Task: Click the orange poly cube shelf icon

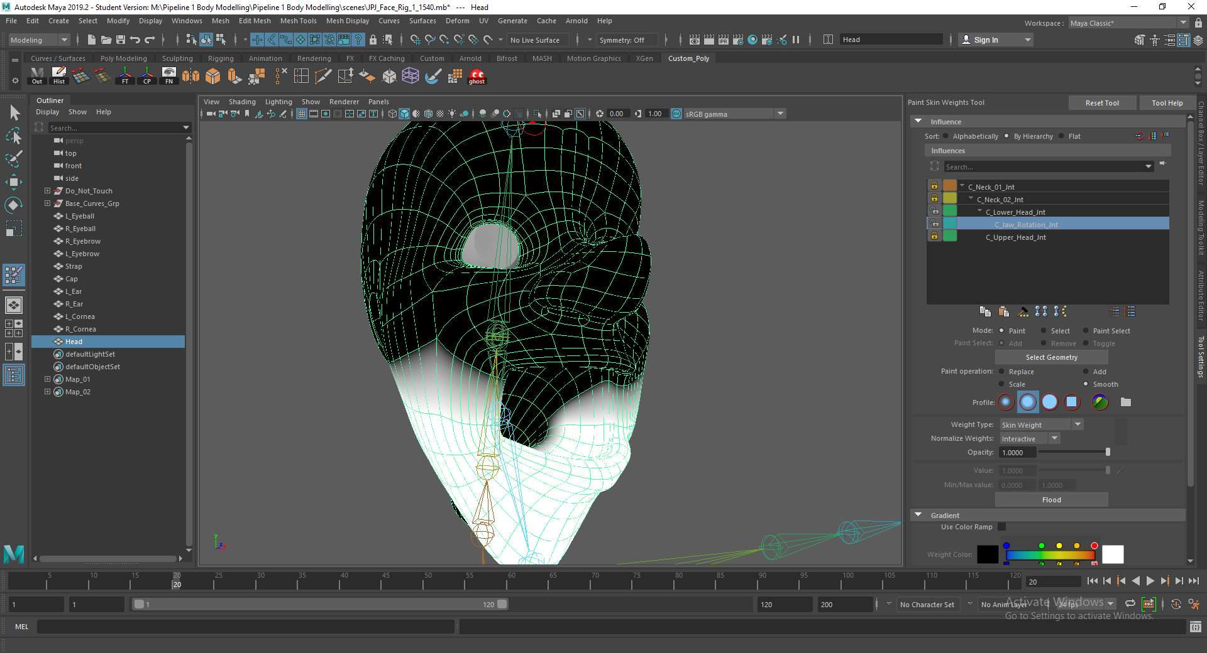Action: tap(213, 76)
